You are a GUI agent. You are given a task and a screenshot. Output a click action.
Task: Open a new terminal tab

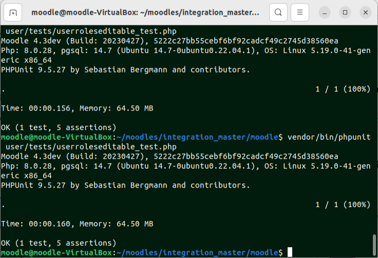click(13, 12)
